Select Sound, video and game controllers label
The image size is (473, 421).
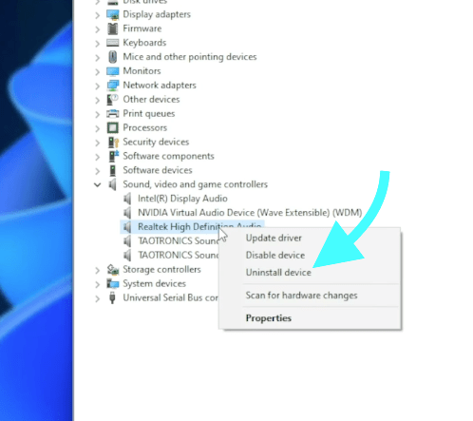196,184
